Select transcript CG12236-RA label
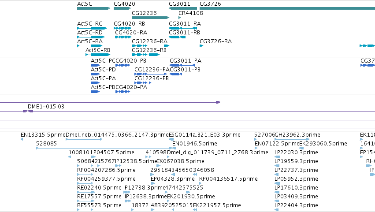The width and height of the screenshot is (375, 212). coord(150,41)
